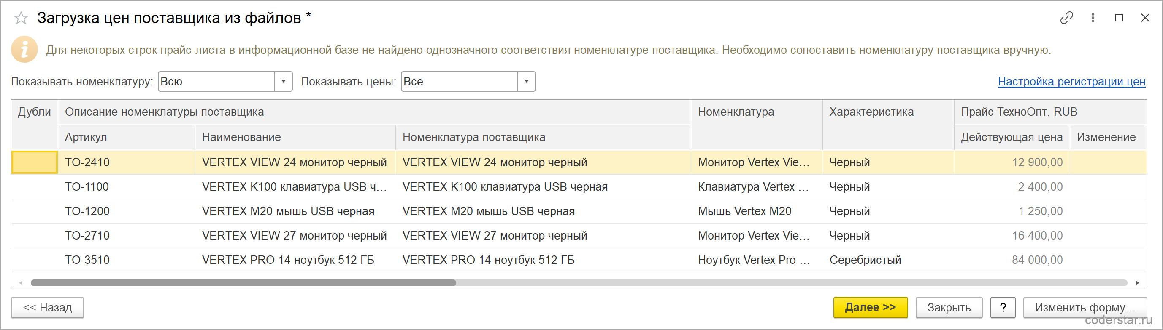Click 'Изменение' column header
The width and height of the screenshot is (1163, 330).
point(1108,137)
